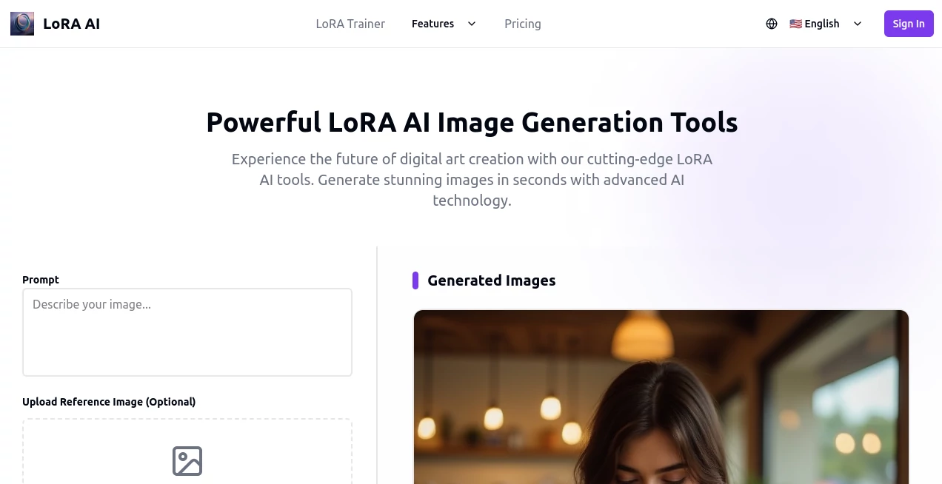Click the Upload Reference Image Optional label
The width and height of the screenshot is (942, 484).
click(109, 401)
